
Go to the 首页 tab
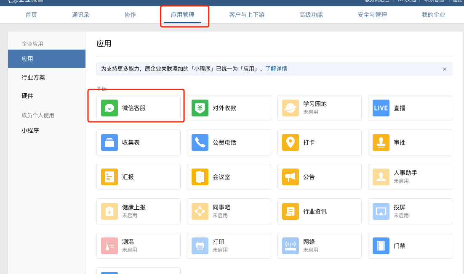[31, 15]
